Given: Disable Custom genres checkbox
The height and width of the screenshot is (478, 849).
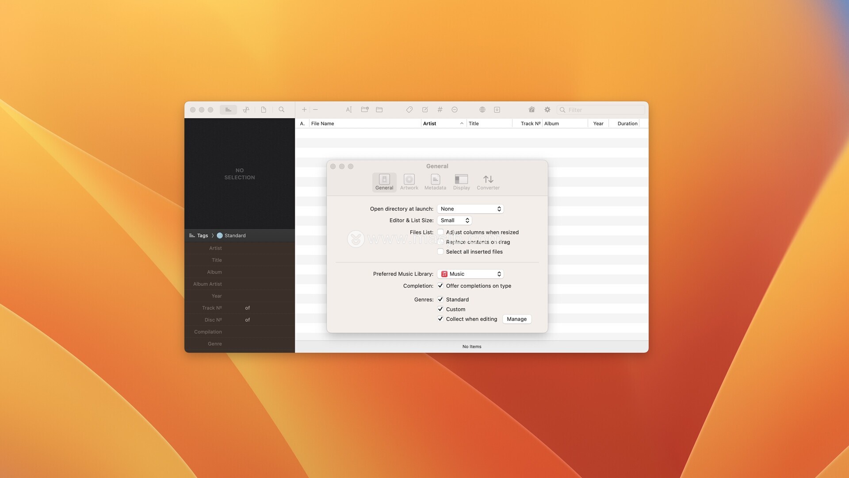Looking at the screenshot, I should coord(440,309).
